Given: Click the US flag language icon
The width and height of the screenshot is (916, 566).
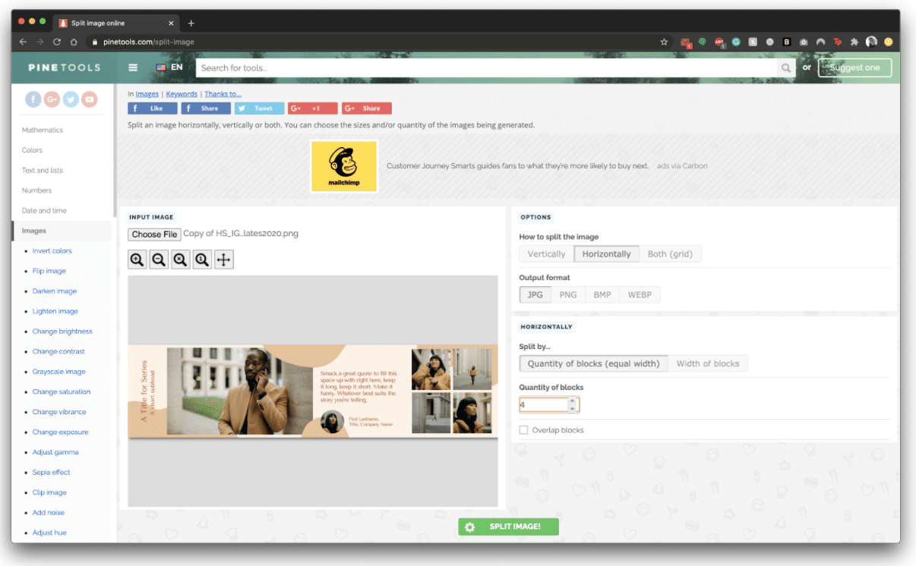Looking at the screenshot, I should (161, 68).
